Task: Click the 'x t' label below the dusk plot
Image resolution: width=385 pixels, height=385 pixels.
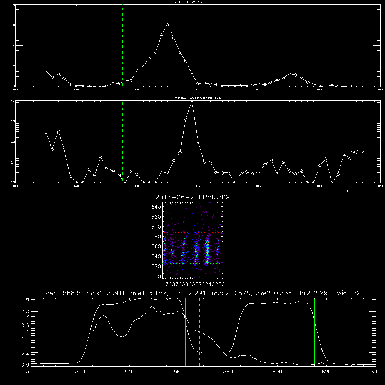Action: coord(350,191)
